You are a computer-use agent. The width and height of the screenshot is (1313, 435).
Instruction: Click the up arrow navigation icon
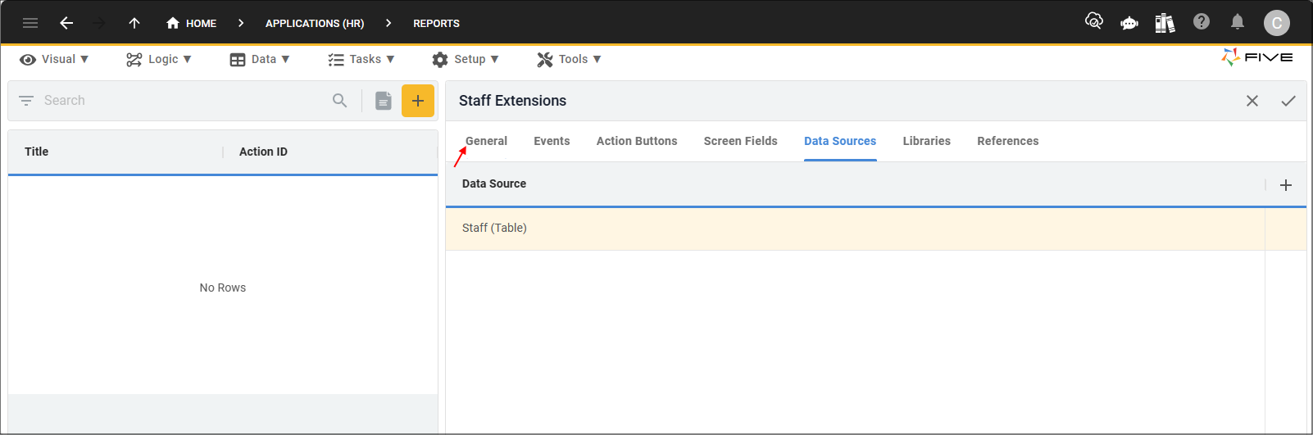[x=134, y=23]
